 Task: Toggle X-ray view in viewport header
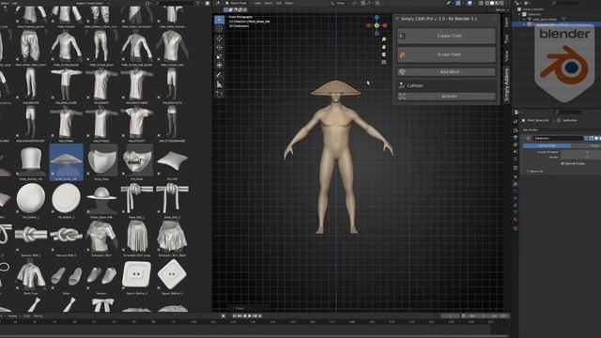pyautogui.click(x=481, y=3)
